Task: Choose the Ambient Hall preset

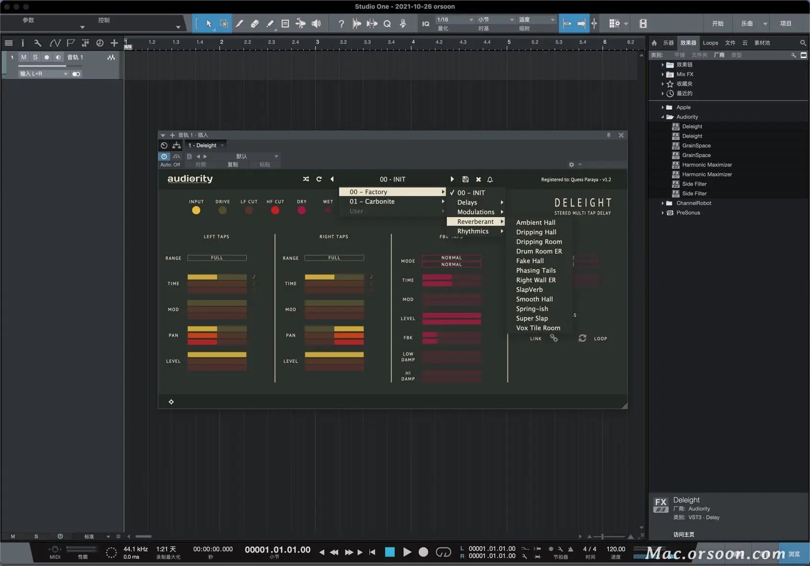Action: [x=536, y=222]
